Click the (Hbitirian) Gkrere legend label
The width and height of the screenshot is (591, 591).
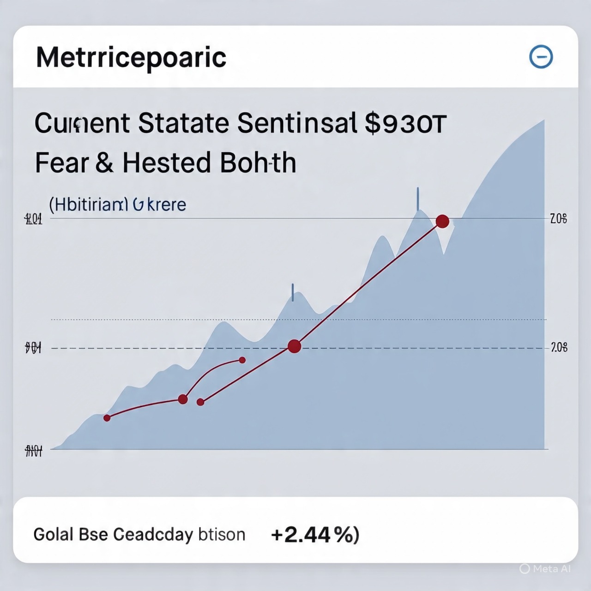(118, 205)
